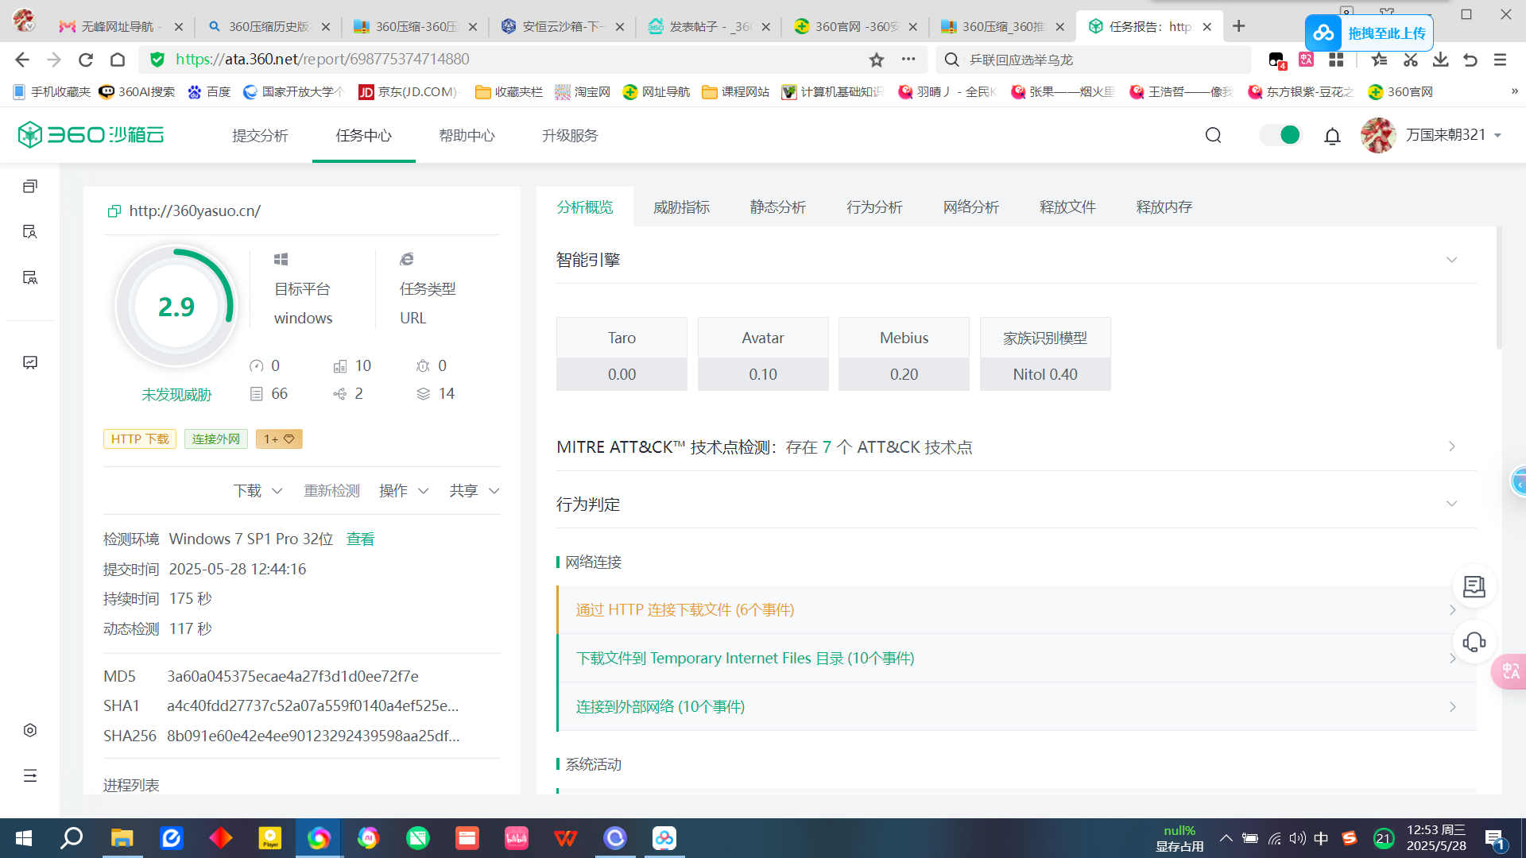Switch to 安恒云沙箱 browser tab
Image resolution: width=1526 pixels, height=858 pixels.
coord(562,26)
